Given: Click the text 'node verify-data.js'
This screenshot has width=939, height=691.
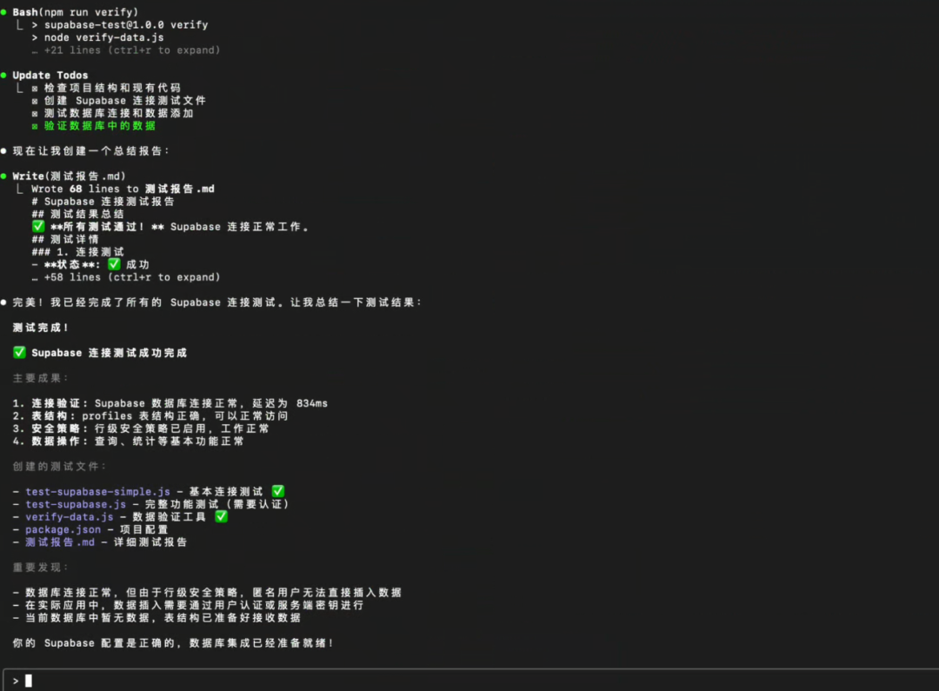Looking at the screenshot, I should click(103, 37).
